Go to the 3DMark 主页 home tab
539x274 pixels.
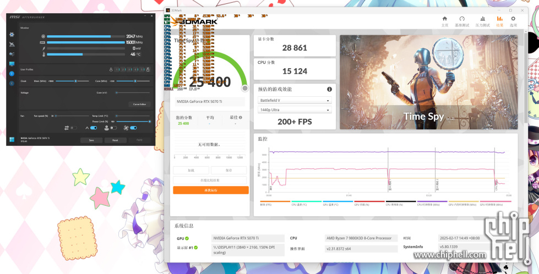[445, 21]
